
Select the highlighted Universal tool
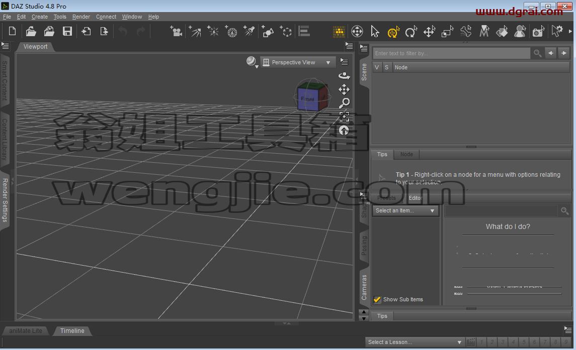point(393,32)
